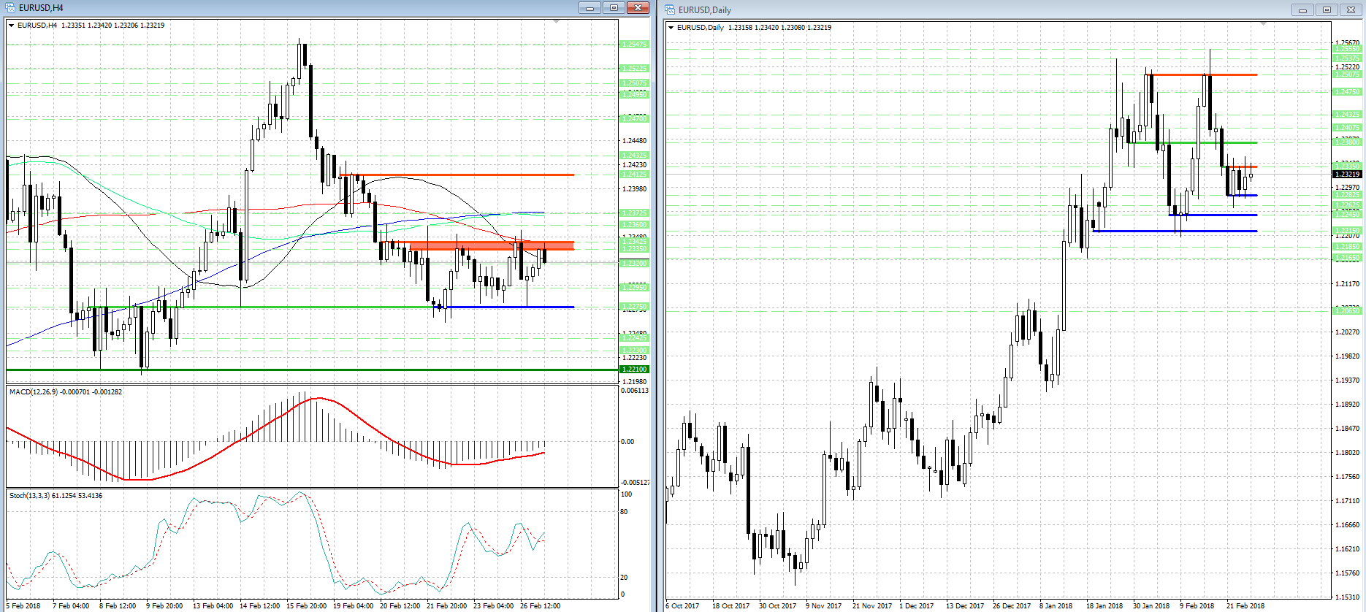Click the MACD scale value 0.006113
This screenshot has height=612, width=1366.
(x=635, y=391)
